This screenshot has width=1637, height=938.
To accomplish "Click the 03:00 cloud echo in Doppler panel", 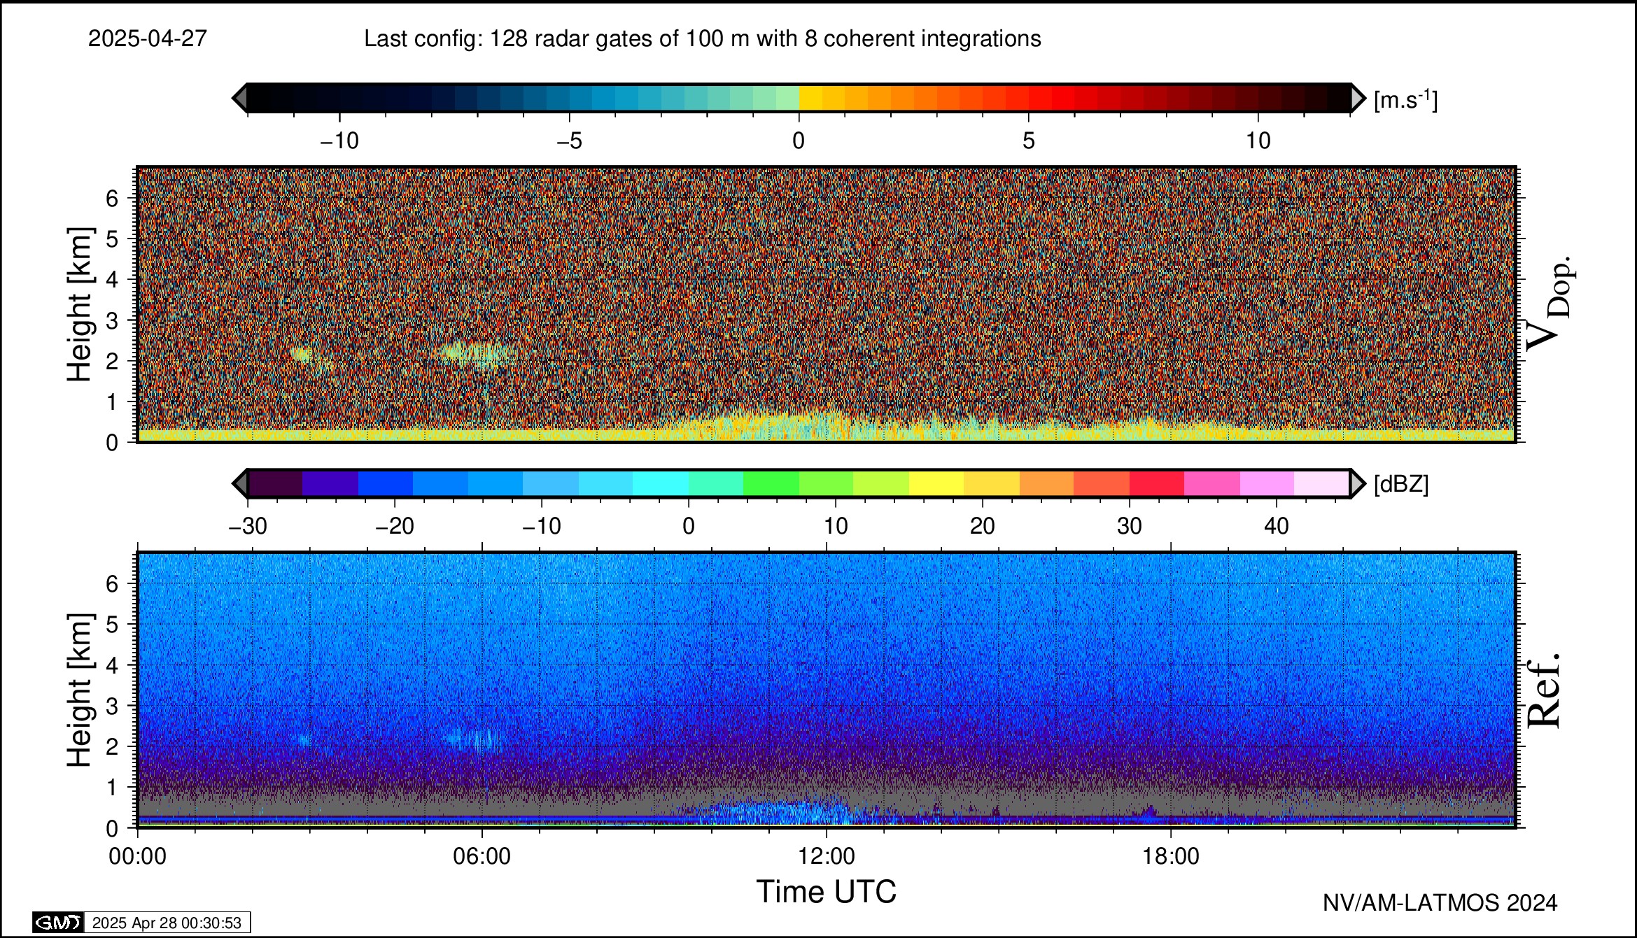I will tap(302, 354).
